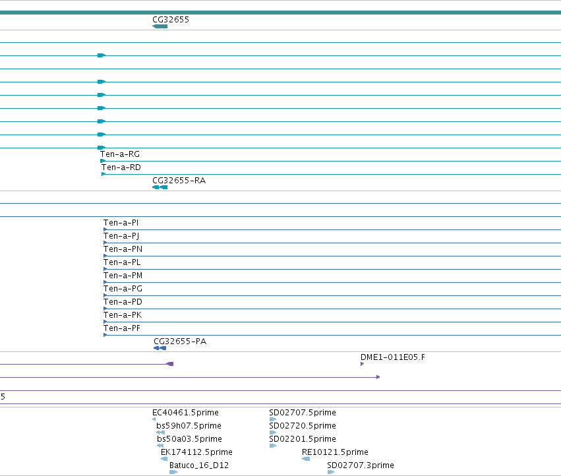Click the SD02707.3prime arrow glyph
This screenshot has width=561, height=476.
pyautogui.click(x=330, y=472)
